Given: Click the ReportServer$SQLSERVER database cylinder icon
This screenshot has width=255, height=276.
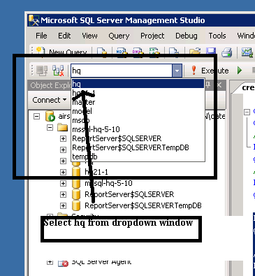Looking at the screenshot, I should 76,194.
